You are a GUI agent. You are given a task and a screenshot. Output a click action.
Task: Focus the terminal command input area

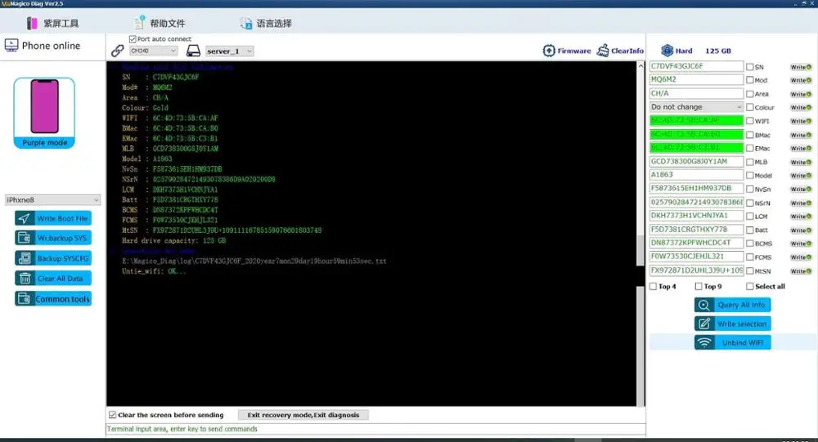[x=375, y=429]
